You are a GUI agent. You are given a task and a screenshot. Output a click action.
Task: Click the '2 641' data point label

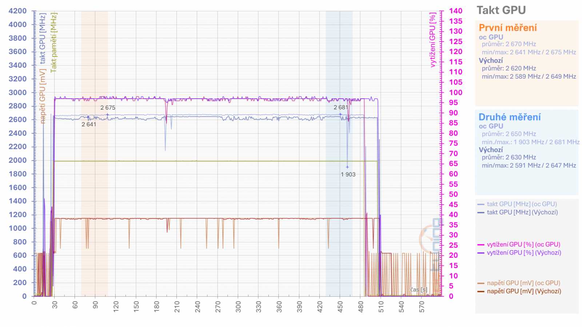point(89,125)
